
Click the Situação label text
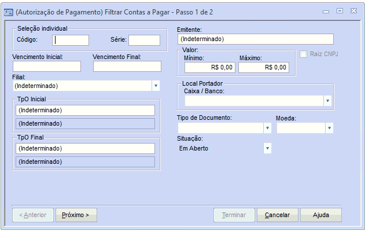(x=190, y=138)
